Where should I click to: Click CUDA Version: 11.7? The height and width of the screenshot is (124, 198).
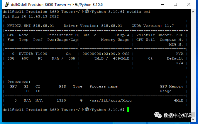click(153, 26)
